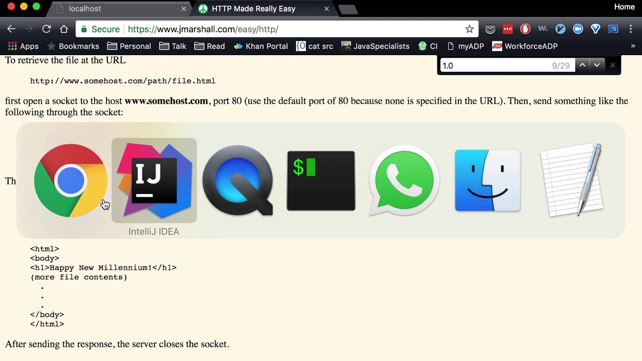Open the JavaSpecialists bookmark

[x=375, y=46]
